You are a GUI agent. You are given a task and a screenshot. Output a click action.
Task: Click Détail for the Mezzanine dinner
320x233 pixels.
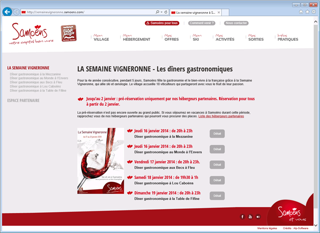pos(217,133)
